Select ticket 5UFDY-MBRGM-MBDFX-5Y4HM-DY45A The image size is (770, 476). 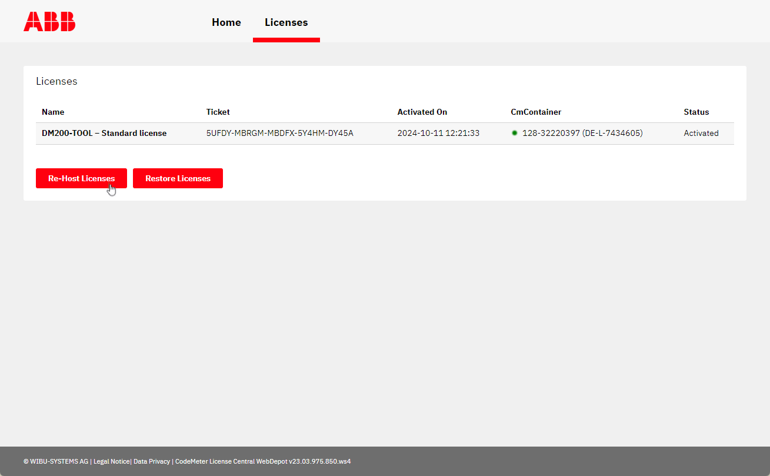point(280,133)
